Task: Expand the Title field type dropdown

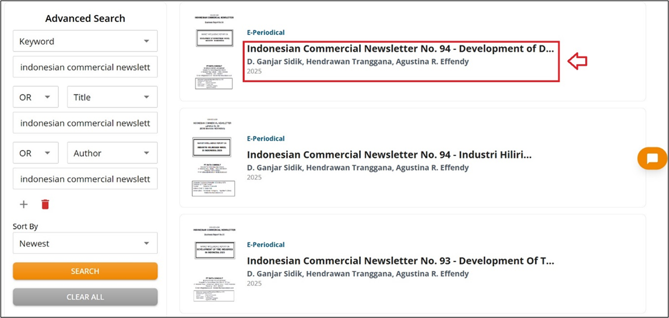Action: click(x=112, y=97)
